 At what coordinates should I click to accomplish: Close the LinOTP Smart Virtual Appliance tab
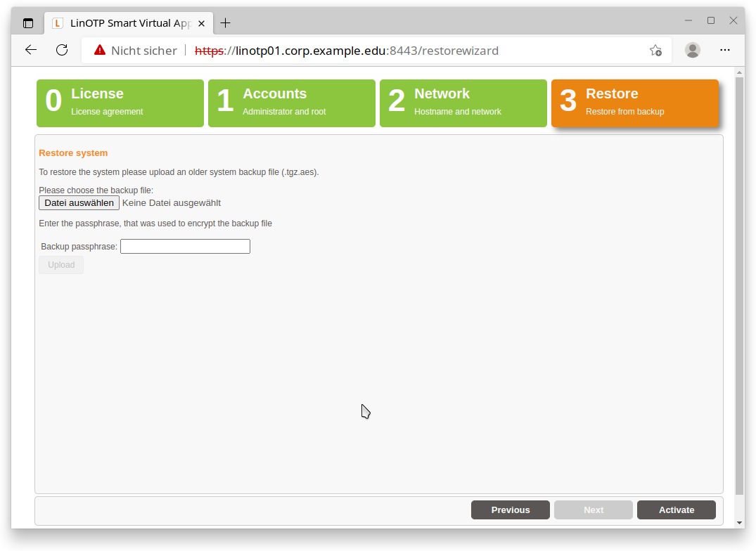(x=201, y=23)
